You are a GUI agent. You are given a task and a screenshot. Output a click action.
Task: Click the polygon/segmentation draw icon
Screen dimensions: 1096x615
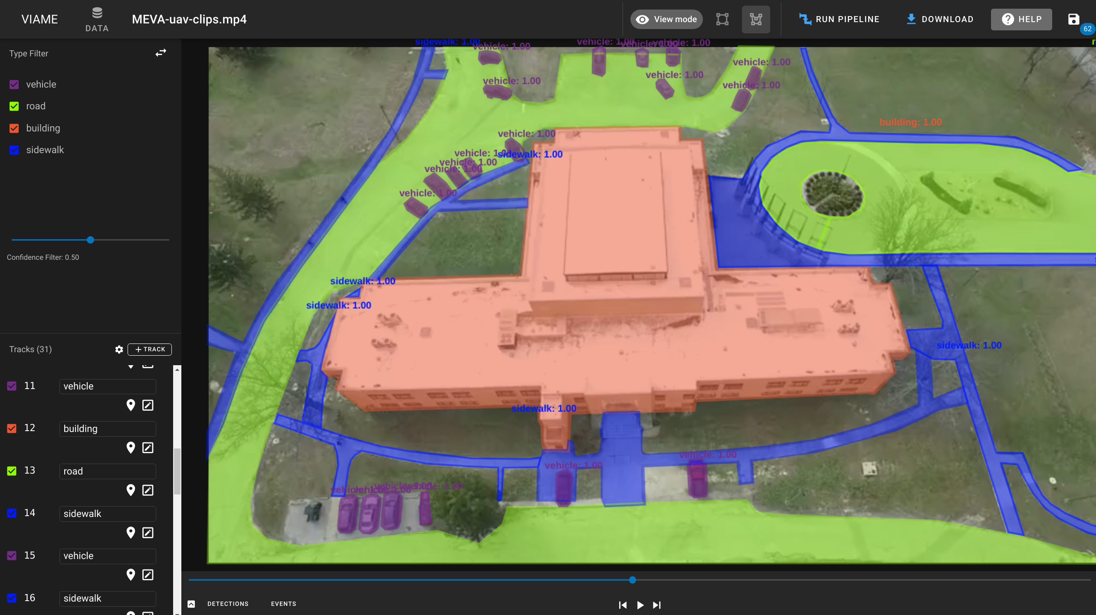coord(756,19)
